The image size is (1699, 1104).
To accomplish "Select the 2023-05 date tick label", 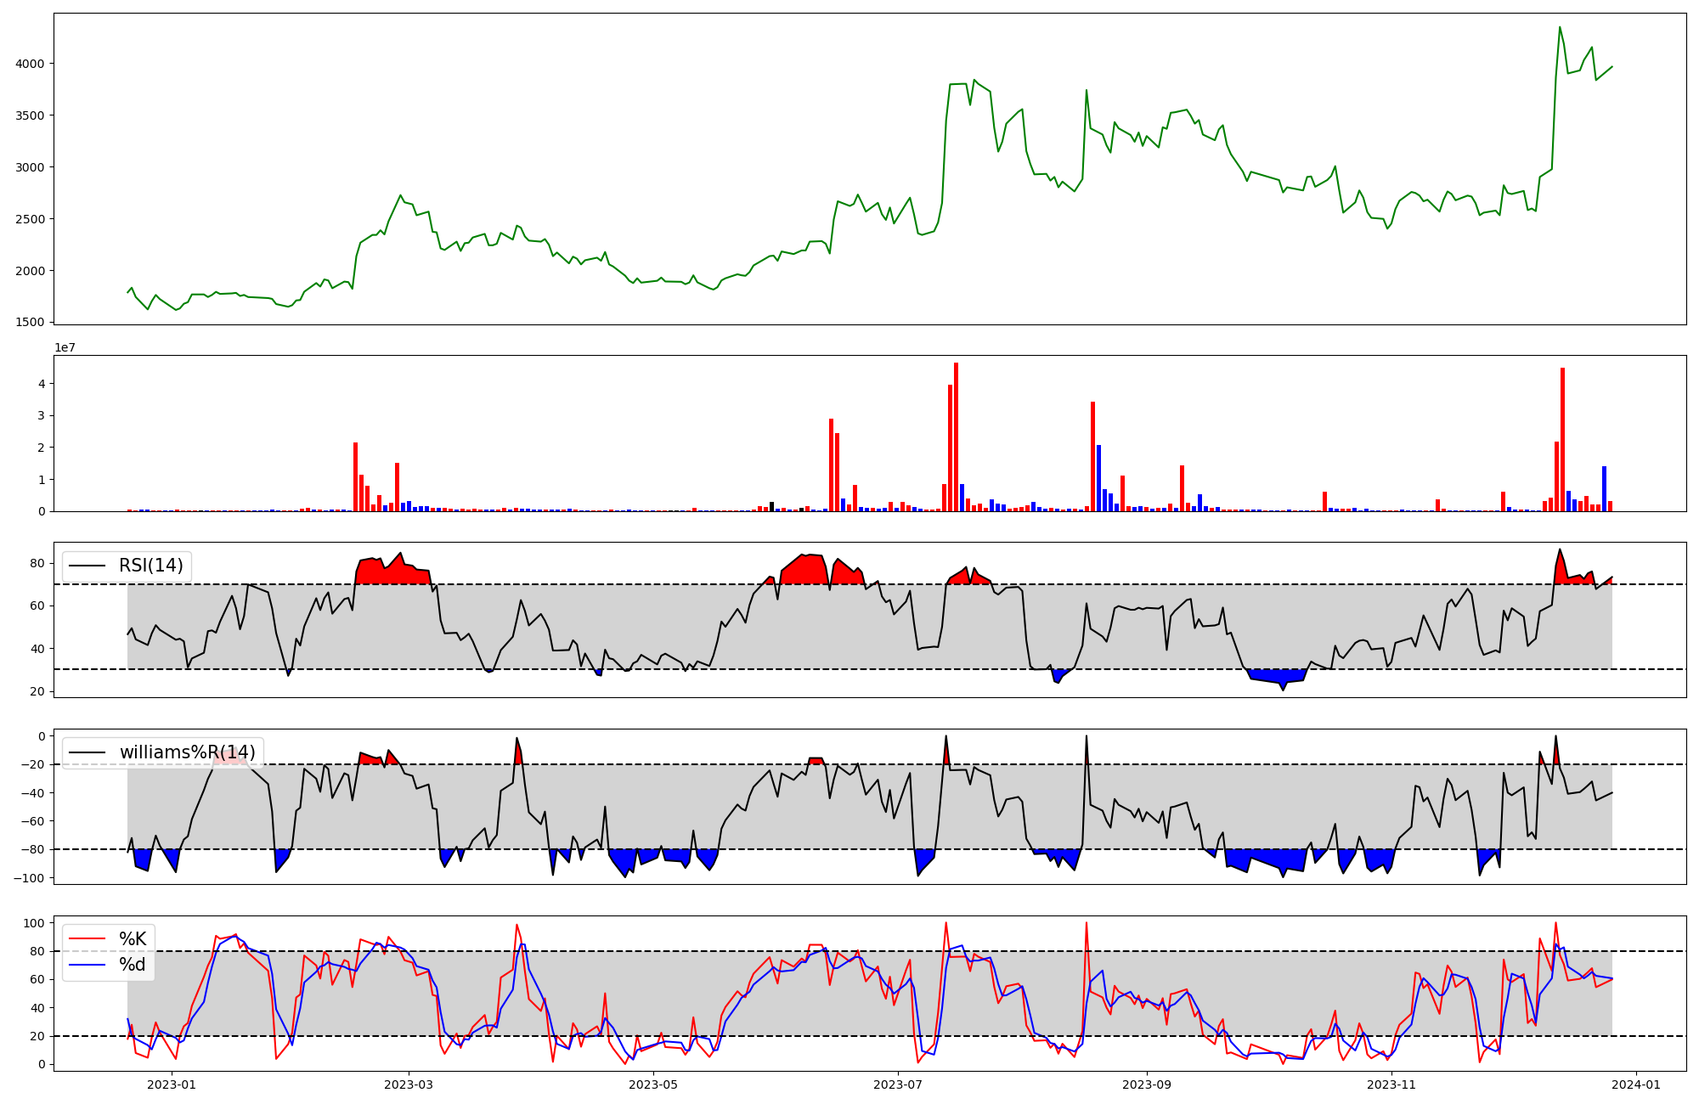I will pos(653,1084).
